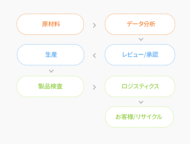This screenshot has height=144, width=190.
Task: Choose the 製品検査 step
Action: pyautogui.click(x=50, y=87)
